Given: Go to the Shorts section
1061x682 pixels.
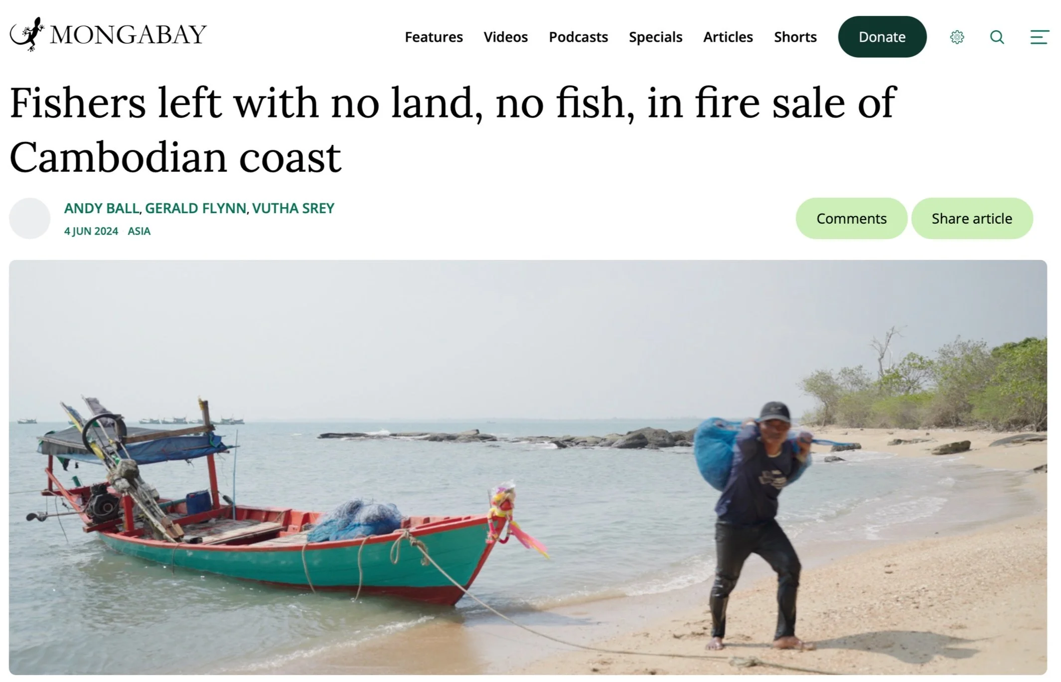Looking at the screenshot, I should click(x=795, y=37).
